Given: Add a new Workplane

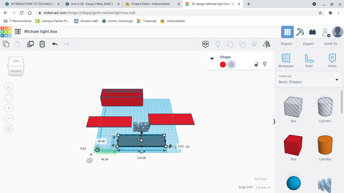Looking at the screenshot, I should click(286, 60).
